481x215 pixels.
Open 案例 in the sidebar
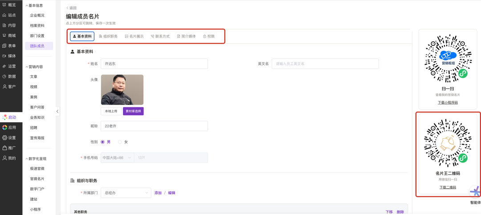point(34,97)
